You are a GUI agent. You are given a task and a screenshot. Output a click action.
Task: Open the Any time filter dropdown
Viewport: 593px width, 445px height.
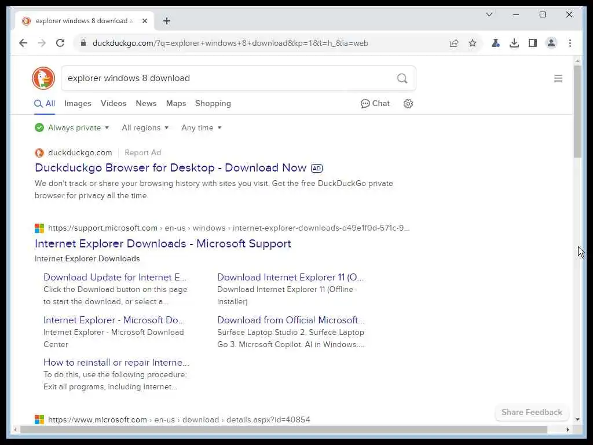pos(202,128)
